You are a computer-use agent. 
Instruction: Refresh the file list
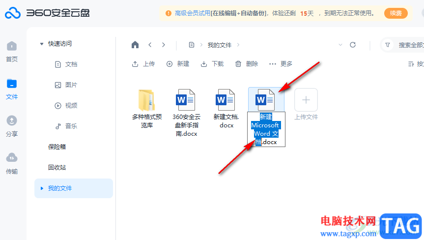pos(353,45)
